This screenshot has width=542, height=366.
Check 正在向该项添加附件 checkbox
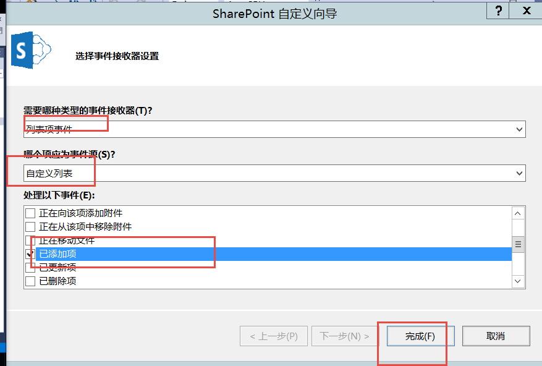click(30, 213)
